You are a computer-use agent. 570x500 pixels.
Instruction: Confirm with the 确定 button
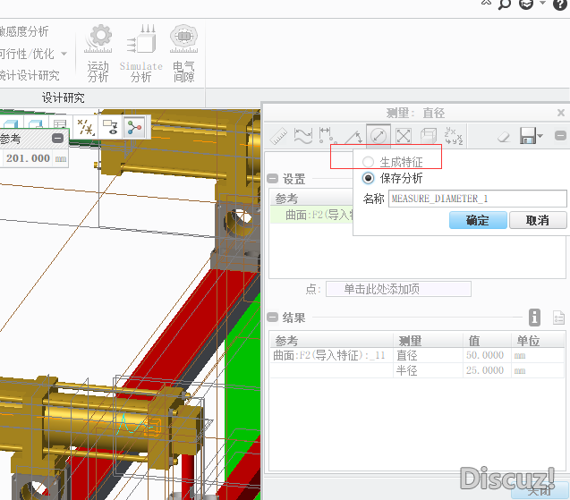[478, 220]
